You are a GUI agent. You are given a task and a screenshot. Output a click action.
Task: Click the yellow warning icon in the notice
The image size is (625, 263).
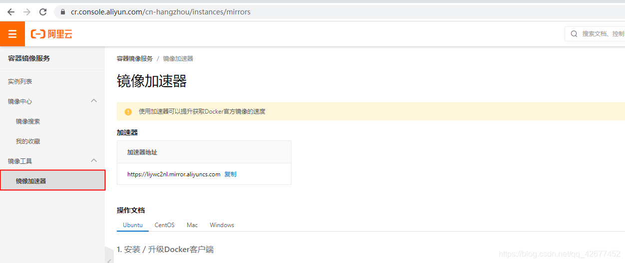coord(128,112)
